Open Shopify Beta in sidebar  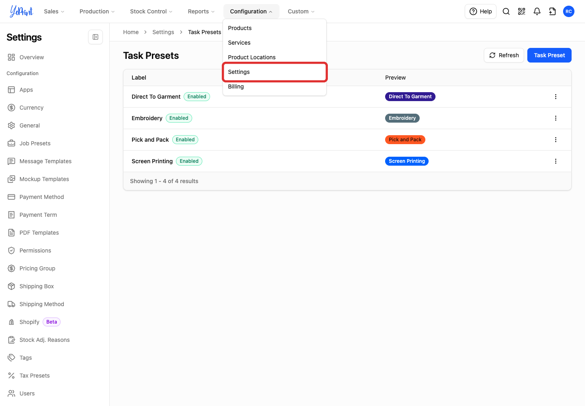(54, 322)
